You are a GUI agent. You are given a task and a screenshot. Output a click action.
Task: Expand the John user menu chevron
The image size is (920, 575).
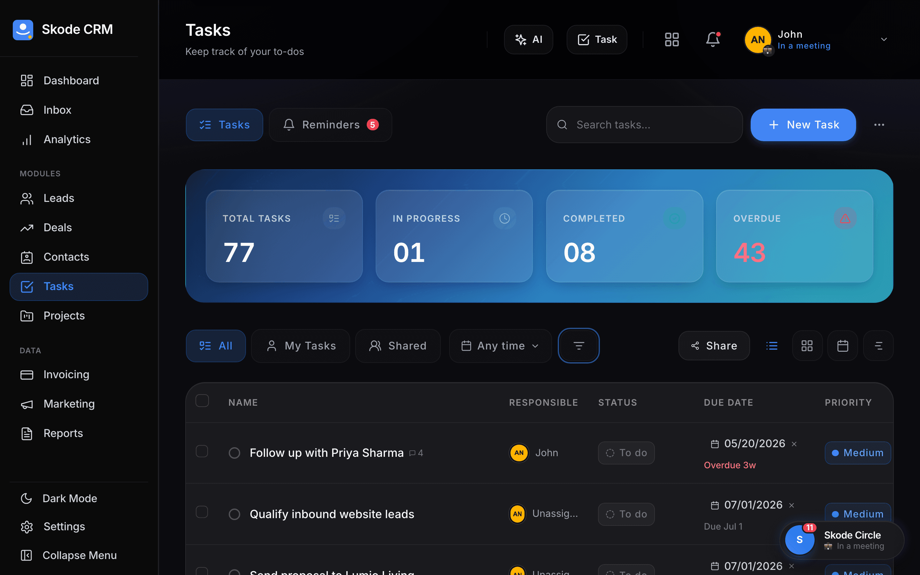pos(884,40)
